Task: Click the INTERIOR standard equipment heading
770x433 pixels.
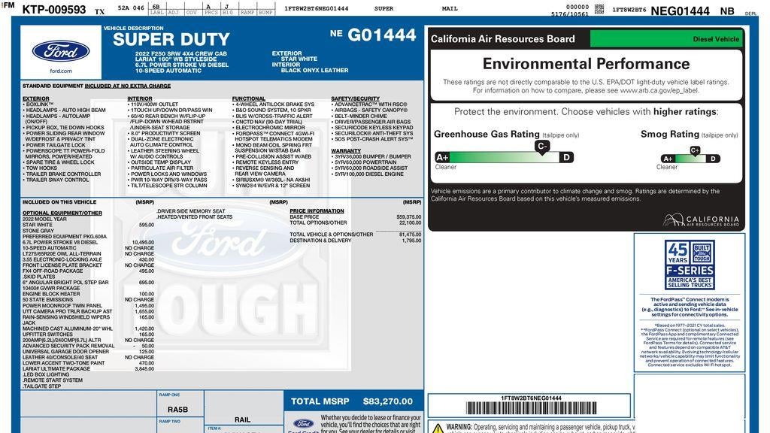Action: [140, 98]
